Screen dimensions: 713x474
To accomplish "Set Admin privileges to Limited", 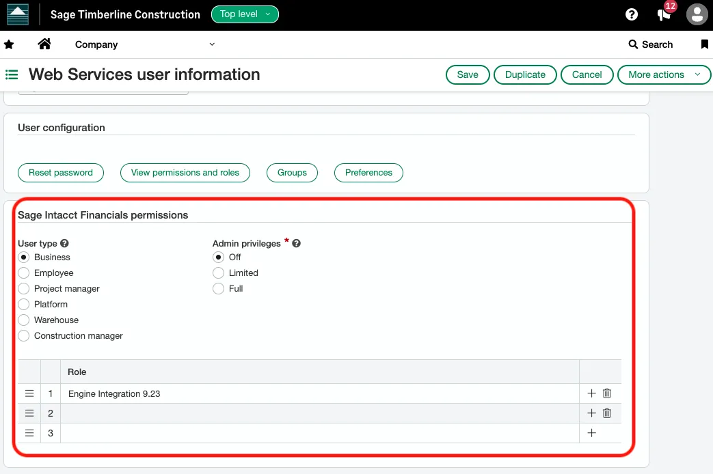I will 218,273.
